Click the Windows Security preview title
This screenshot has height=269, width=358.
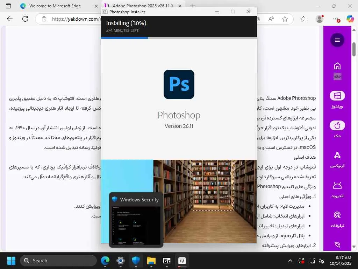139,200
